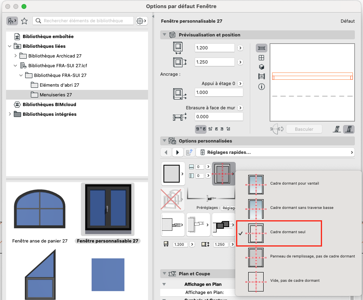This screenshot has width=363, height=300.
Task: Open the dark frame profile detail thumbnail
Action: coord(223,225)
